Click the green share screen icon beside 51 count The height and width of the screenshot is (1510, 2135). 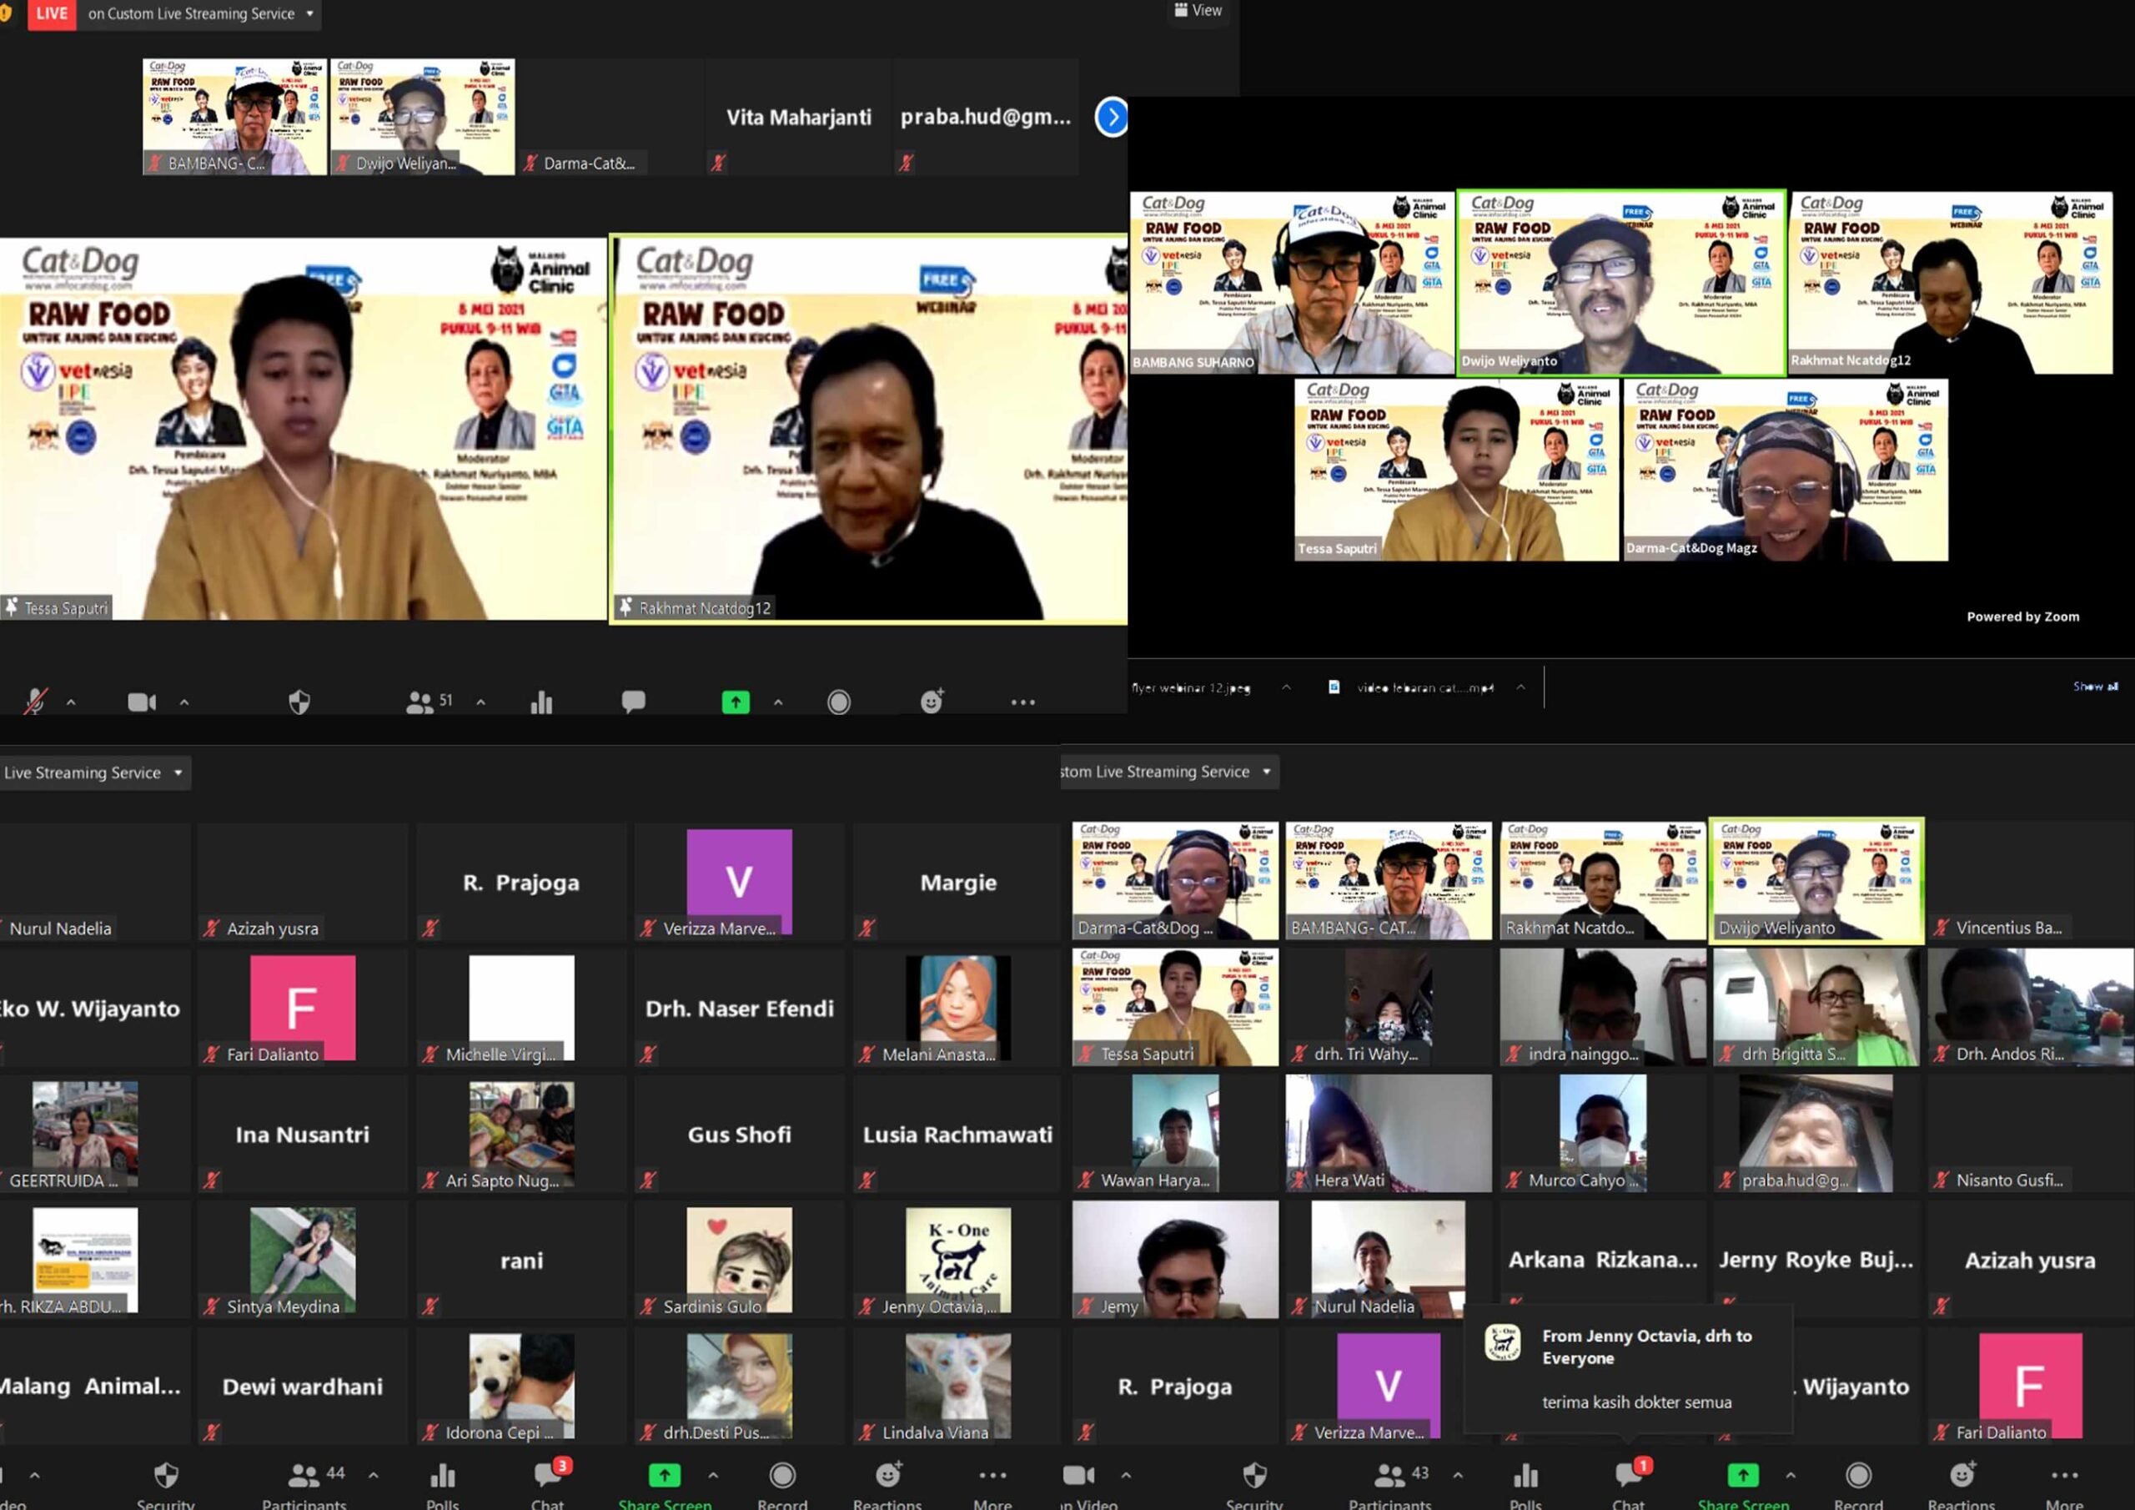(736, 702)
